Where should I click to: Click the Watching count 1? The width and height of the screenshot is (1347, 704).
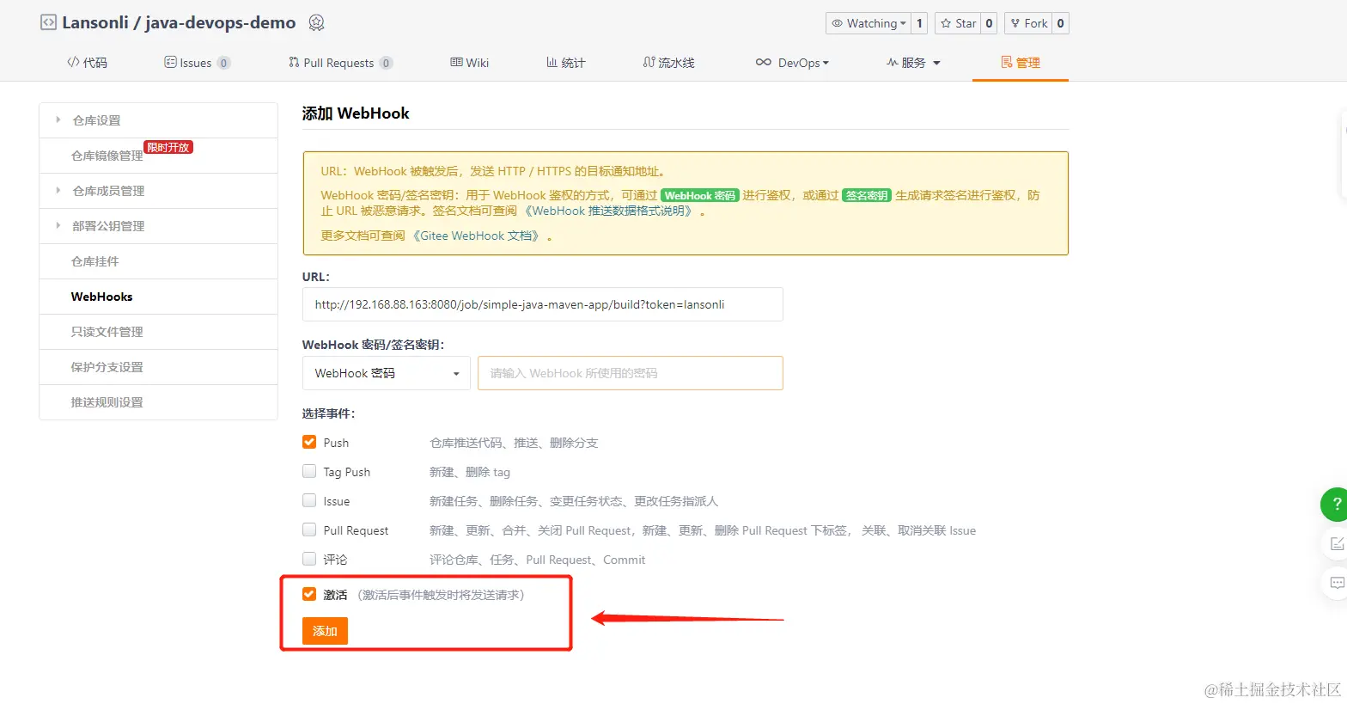point(919,23)
